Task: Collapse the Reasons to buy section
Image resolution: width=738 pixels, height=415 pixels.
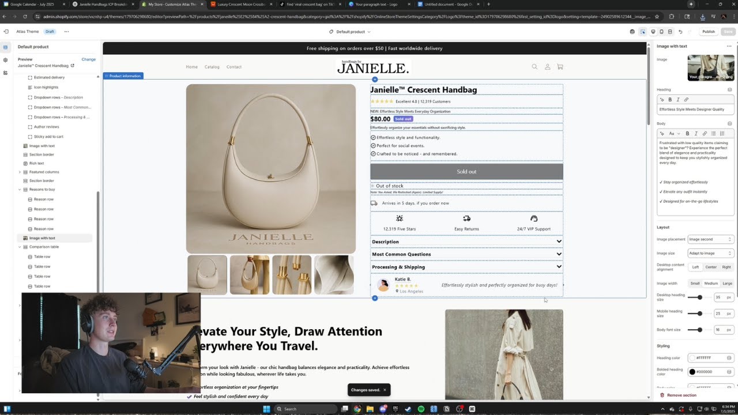Action: click(20, 189)
